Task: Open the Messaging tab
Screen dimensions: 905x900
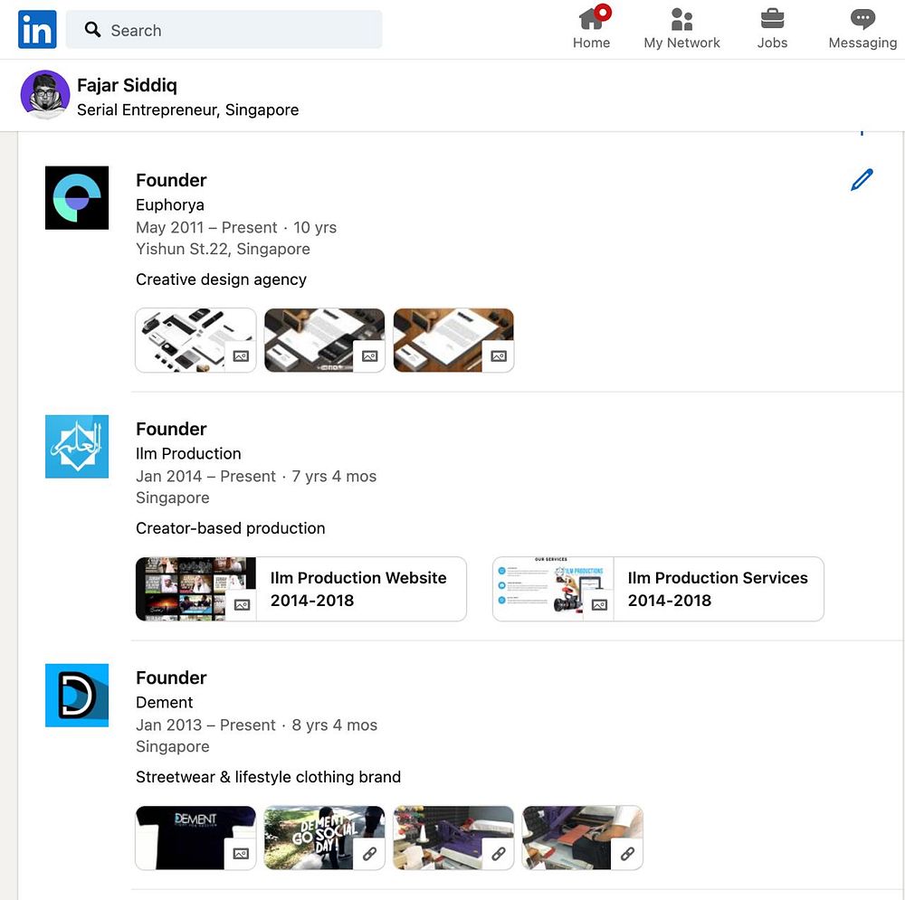Action: tap(862, 28)
